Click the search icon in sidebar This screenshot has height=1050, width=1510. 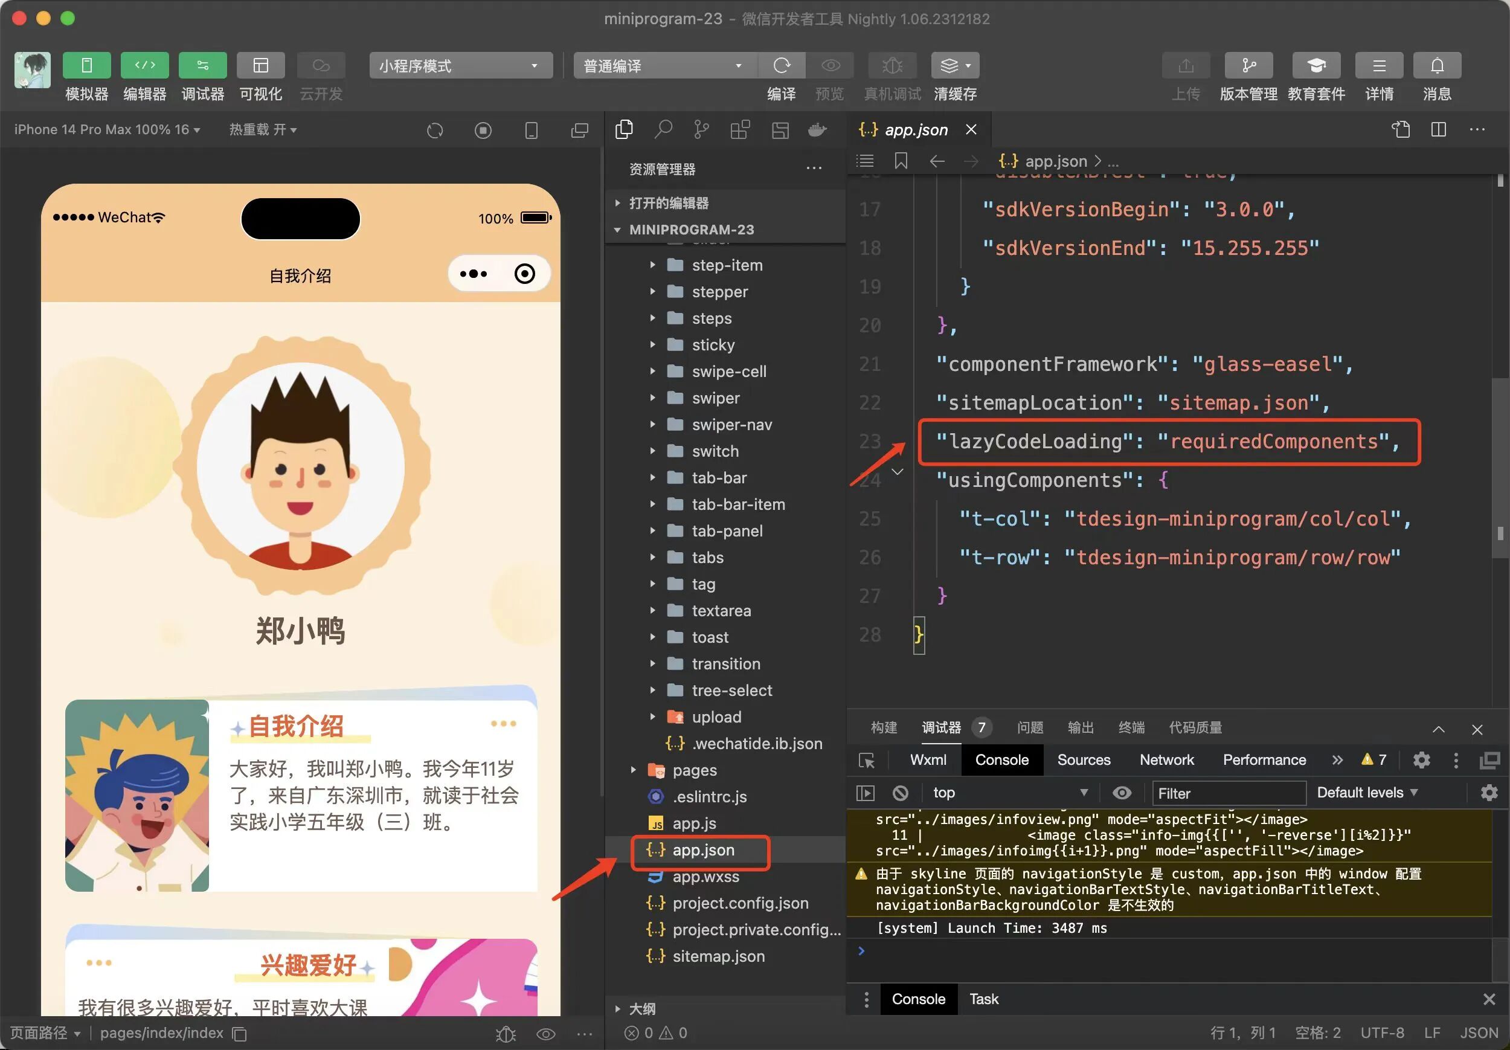point(663,130)
